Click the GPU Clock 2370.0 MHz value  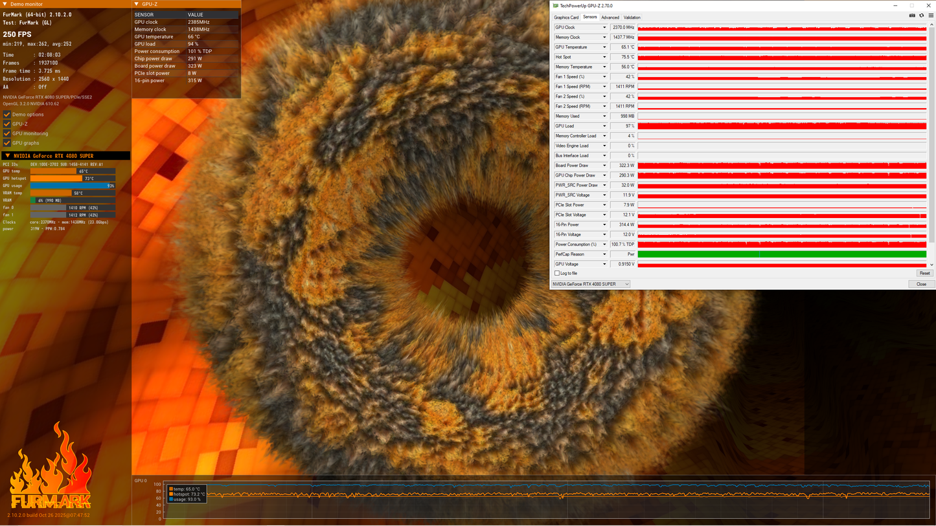point(623,28)
